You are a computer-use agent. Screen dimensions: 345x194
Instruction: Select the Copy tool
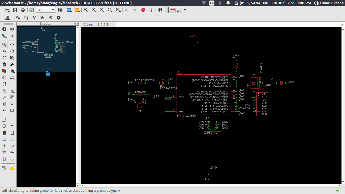(x=4, y=58)
